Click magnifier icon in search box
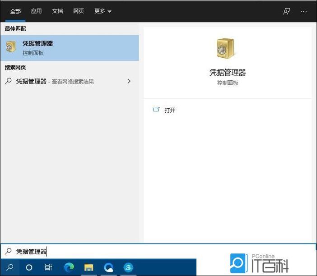This screenshot has width=317, height=276. click(8, 251)
